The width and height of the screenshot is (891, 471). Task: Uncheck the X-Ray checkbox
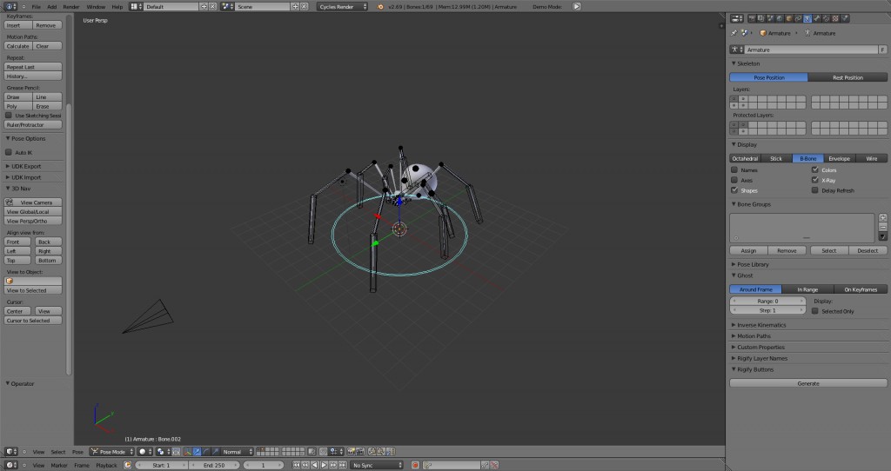click(x=814, y=180)
